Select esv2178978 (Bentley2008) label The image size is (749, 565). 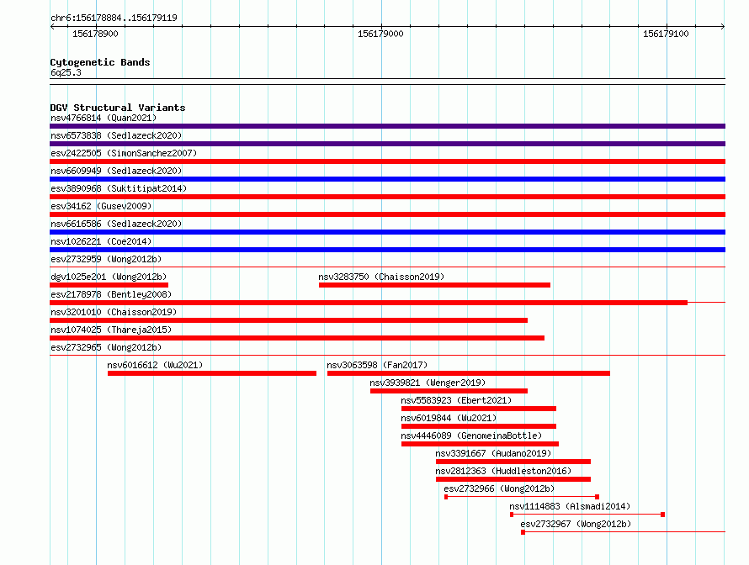point(111,294)
